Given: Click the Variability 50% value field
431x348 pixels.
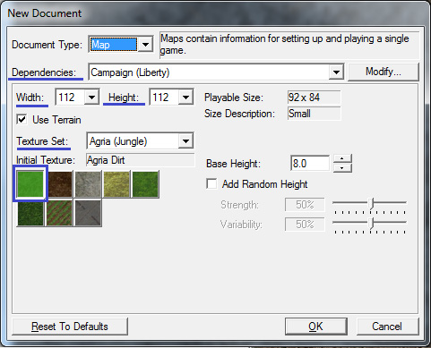Looking at the screenshot, I should (305, 225).
